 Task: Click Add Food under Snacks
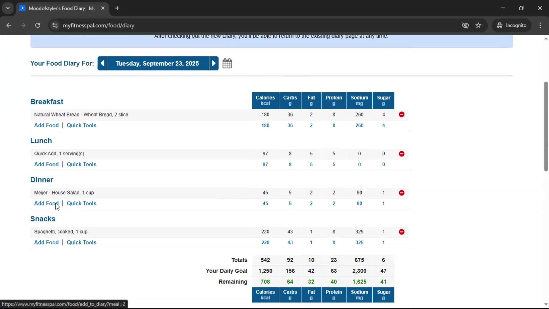[46, 242]
